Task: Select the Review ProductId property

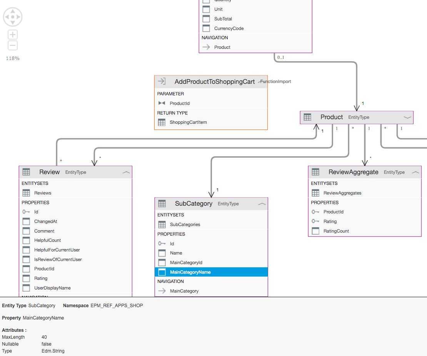Action: pos(44,269)
